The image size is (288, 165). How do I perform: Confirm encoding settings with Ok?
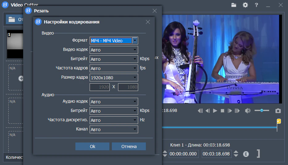92,146
